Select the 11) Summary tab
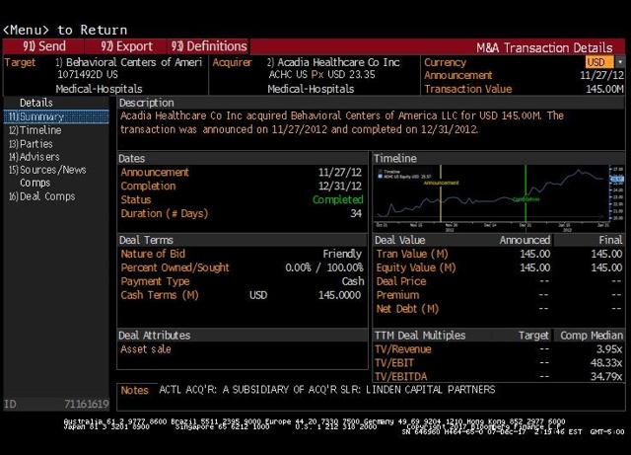This screenshot has width=631, height=455. point(56,116)
